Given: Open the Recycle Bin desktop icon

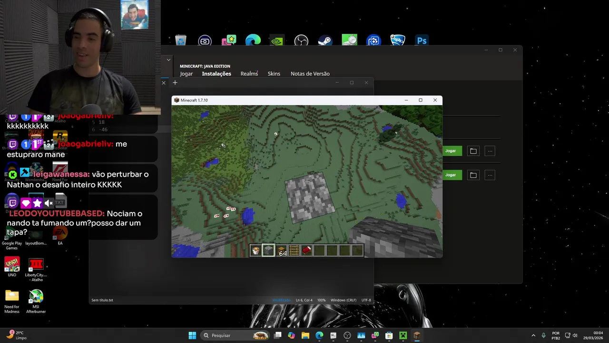Looking at the screenshot, I should pyautogui.click(x=181, y=40).
